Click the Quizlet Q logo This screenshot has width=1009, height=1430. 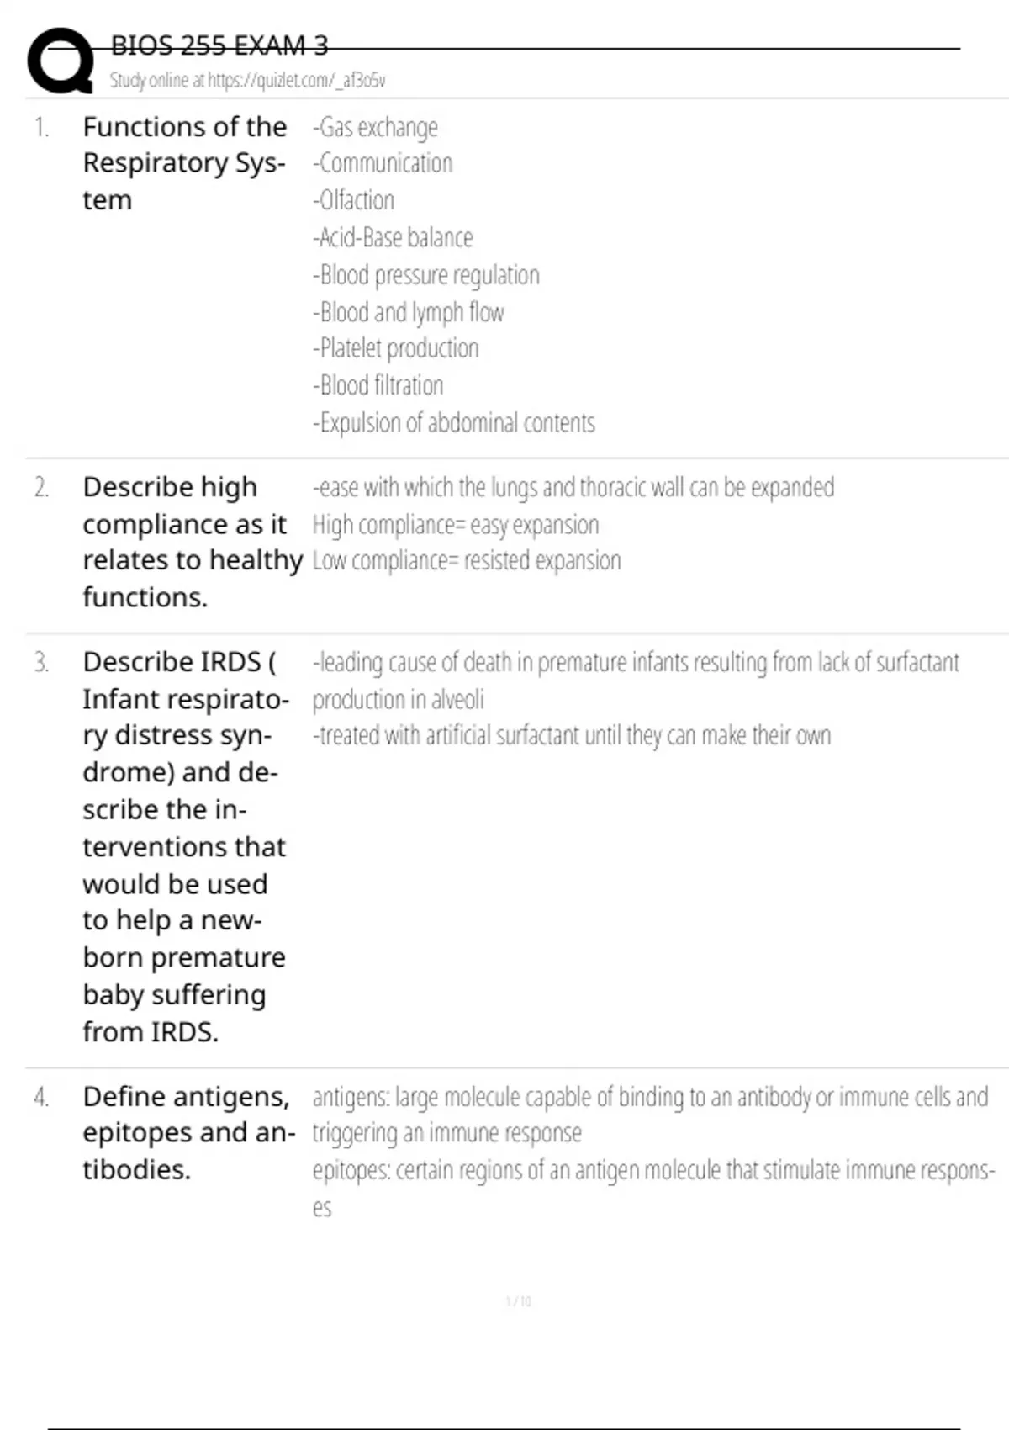(x=60, y=61)
